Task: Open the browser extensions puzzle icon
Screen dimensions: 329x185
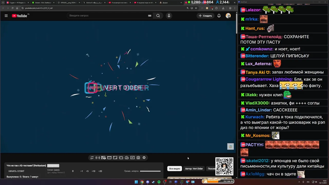Action: click(216, 8)
